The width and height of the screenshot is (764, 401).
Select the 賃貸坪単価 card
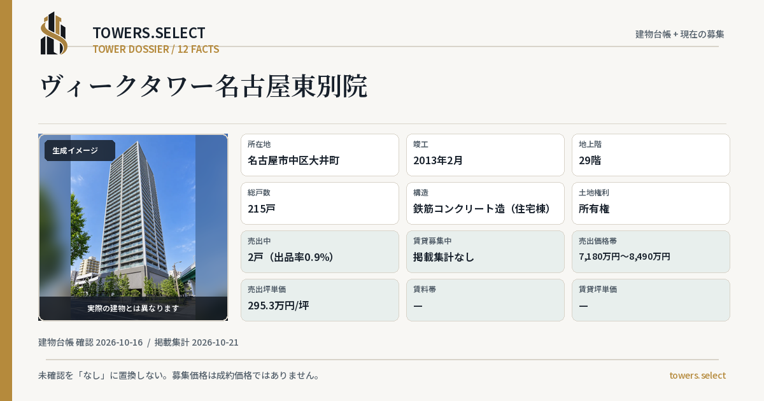[651, 300]
